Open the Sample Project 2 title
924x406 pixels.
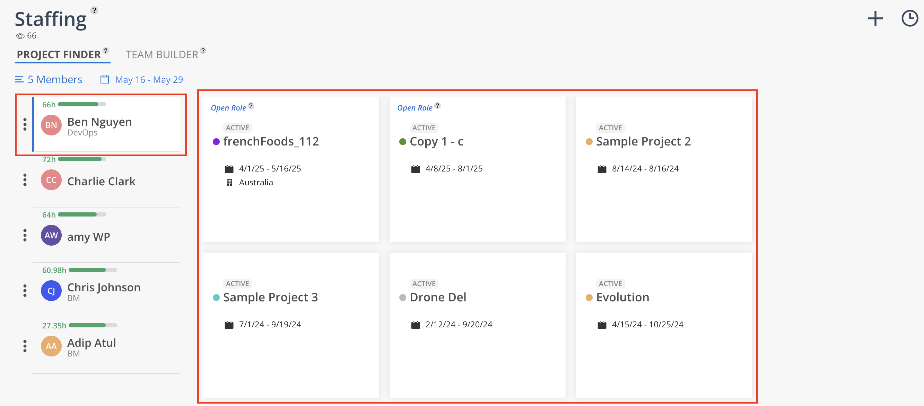coord(643,142)
